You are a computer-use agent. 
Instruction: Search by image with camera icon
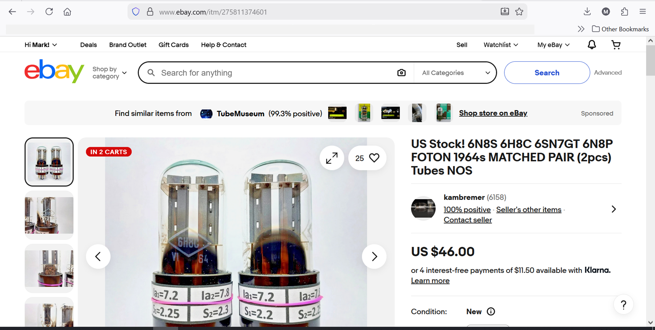402,73
